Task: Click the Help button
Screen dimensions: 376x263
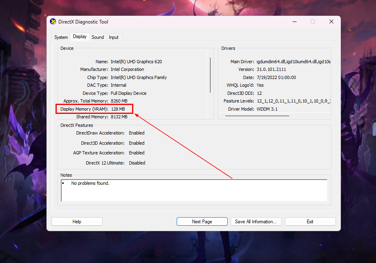Action: tap(77, 222)
